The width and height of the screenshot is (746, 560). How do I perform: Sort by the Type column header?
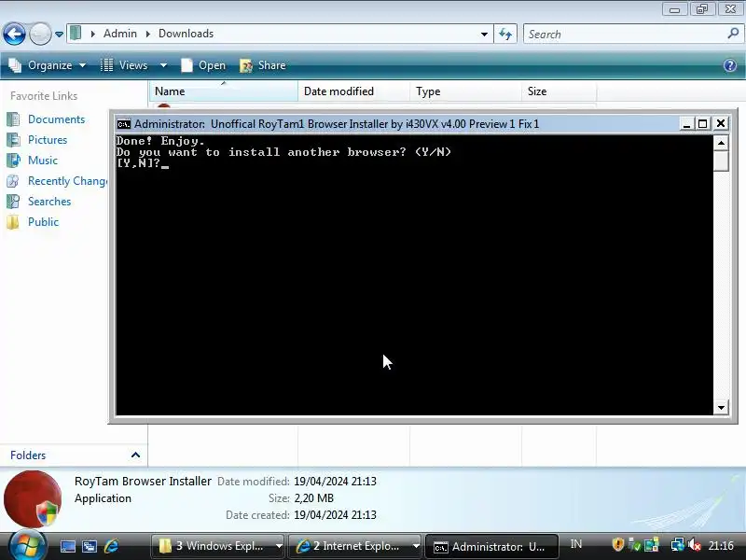click(x=465, y=91)
